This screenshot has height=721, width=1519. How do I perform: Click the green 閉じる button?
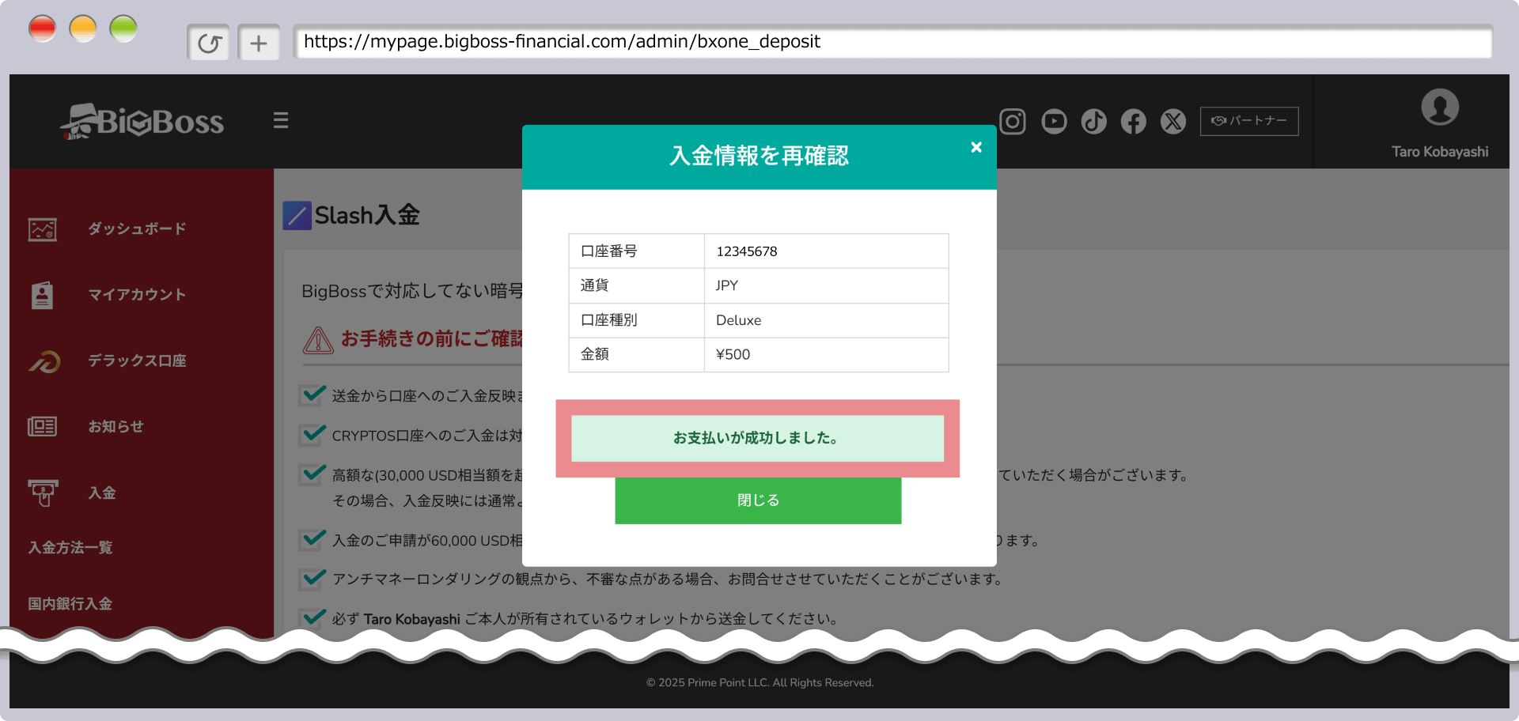758,500
